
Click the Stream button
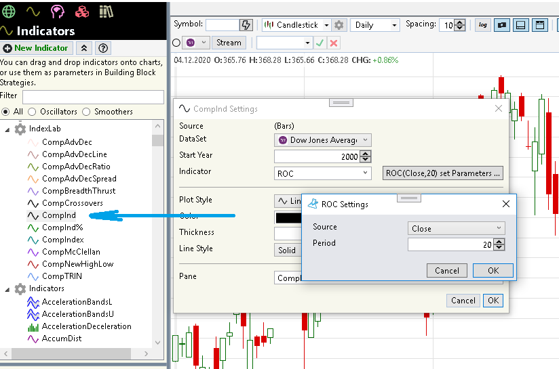click(x=229, y=43)
